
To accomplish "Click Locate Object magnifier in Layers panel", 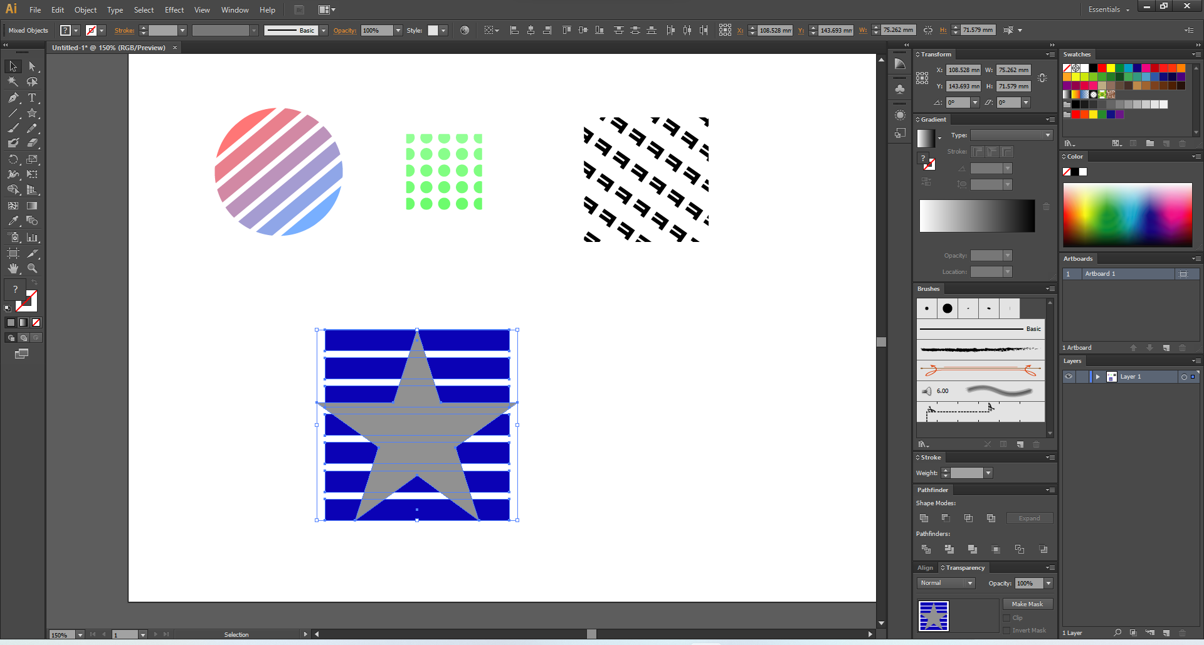I will pos(1117,633).
